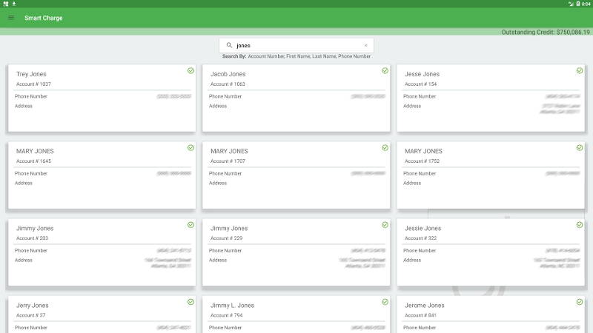Click the Smart Charge app title
593x333 pixels.
[44, 18]
